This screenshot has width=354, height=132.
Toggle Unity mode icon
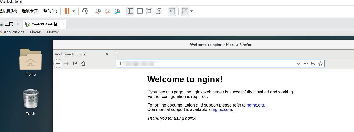click(x=159, y=11)
